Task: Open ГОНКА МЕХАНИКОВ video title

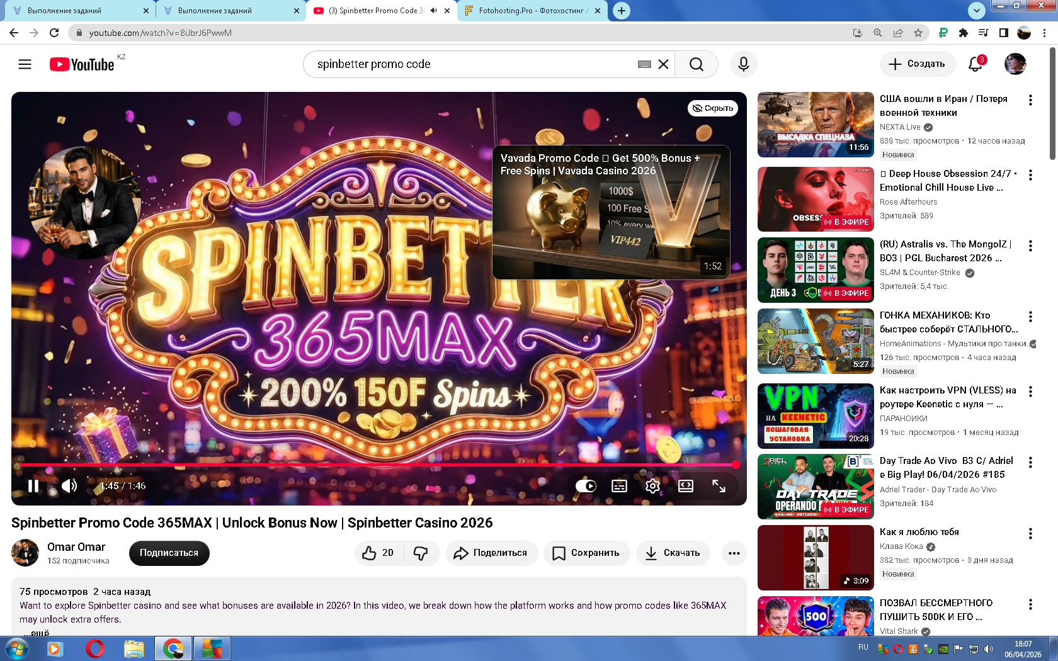Action: tap(948, 322)
